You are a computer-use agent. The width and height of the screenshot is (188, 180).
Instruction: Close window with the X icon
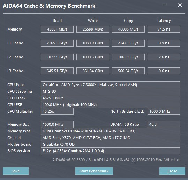[180, 5]
